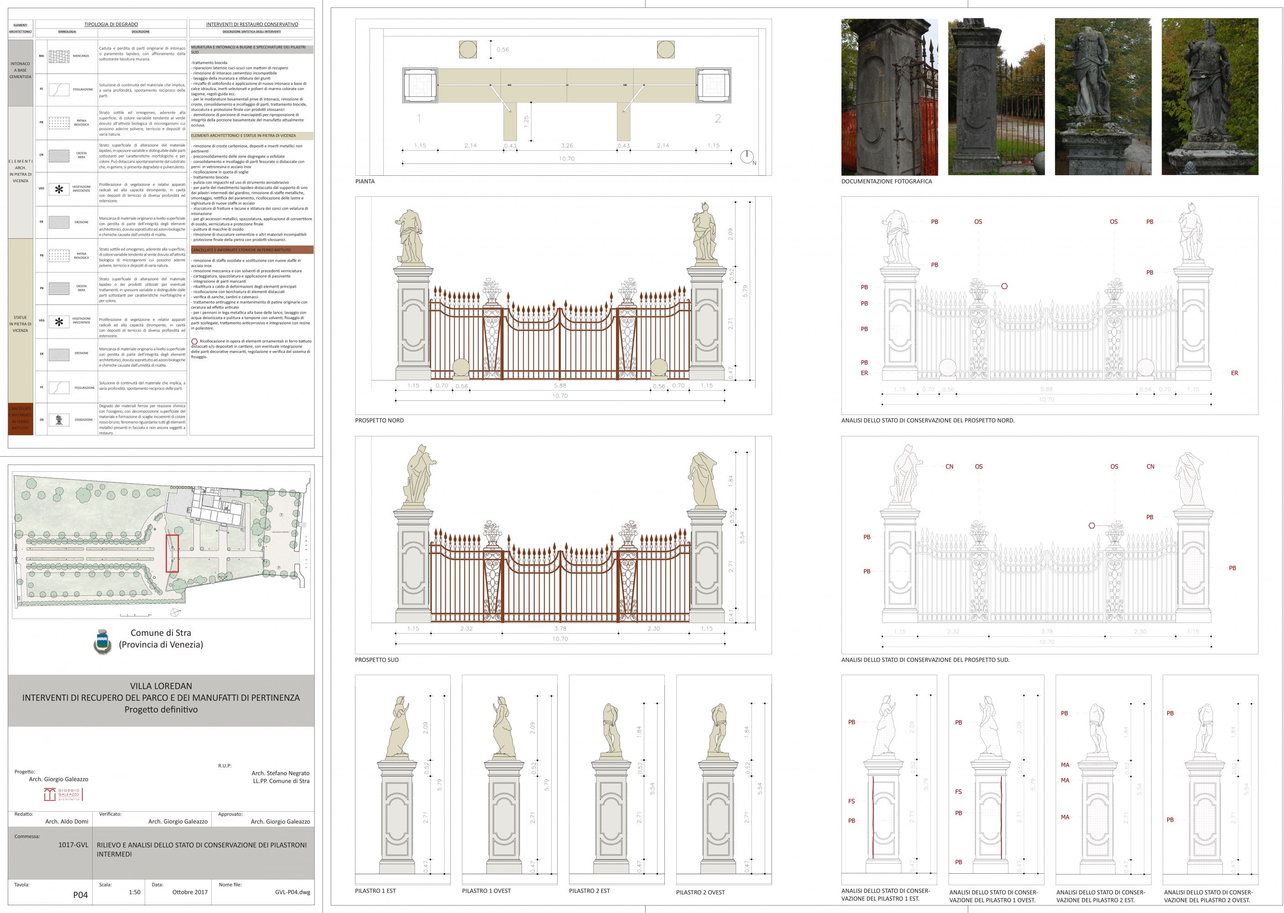
Task: Click the PILASTRO 2 OVEST label
Action: point(700,893)
